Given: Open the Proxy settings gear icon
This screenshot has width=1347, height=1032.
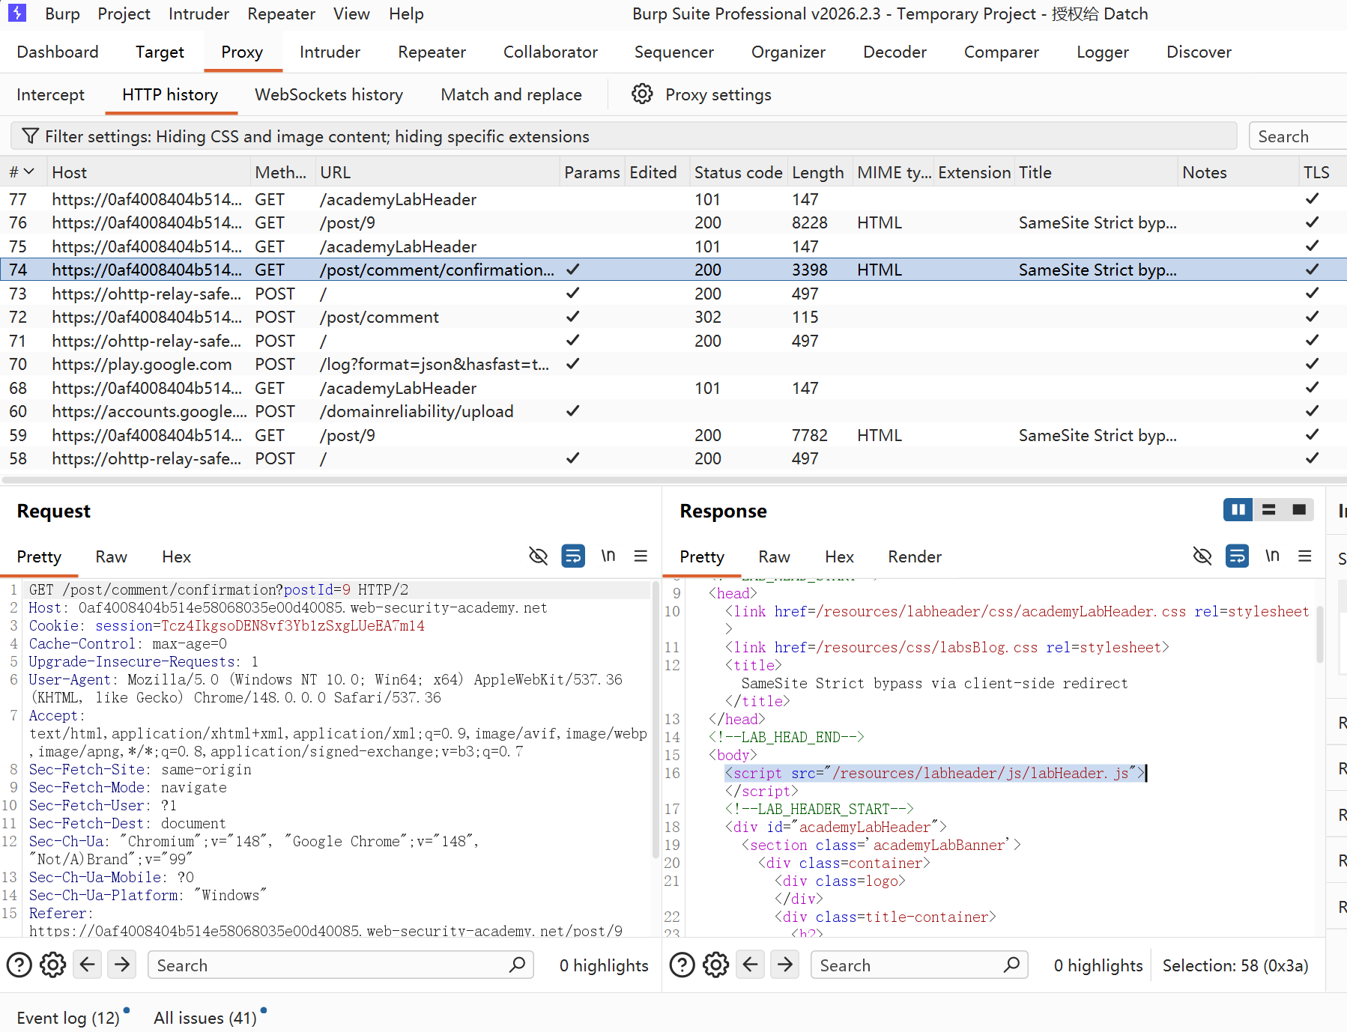Looking at the screenshot, I should tap(642, 94).
